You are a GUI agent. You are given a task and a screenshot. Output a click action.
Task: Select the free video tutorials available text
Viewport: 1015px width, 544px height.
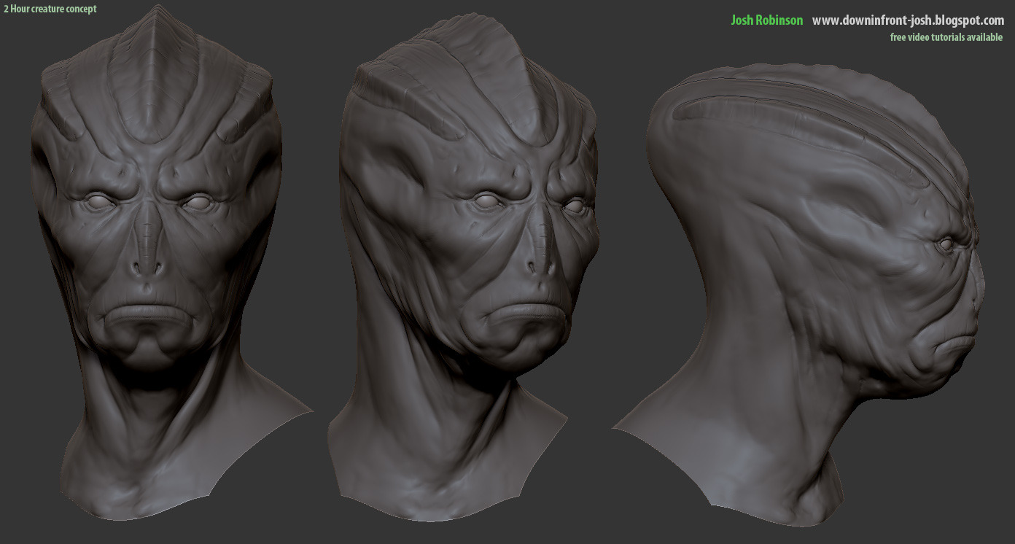(946, 37)
